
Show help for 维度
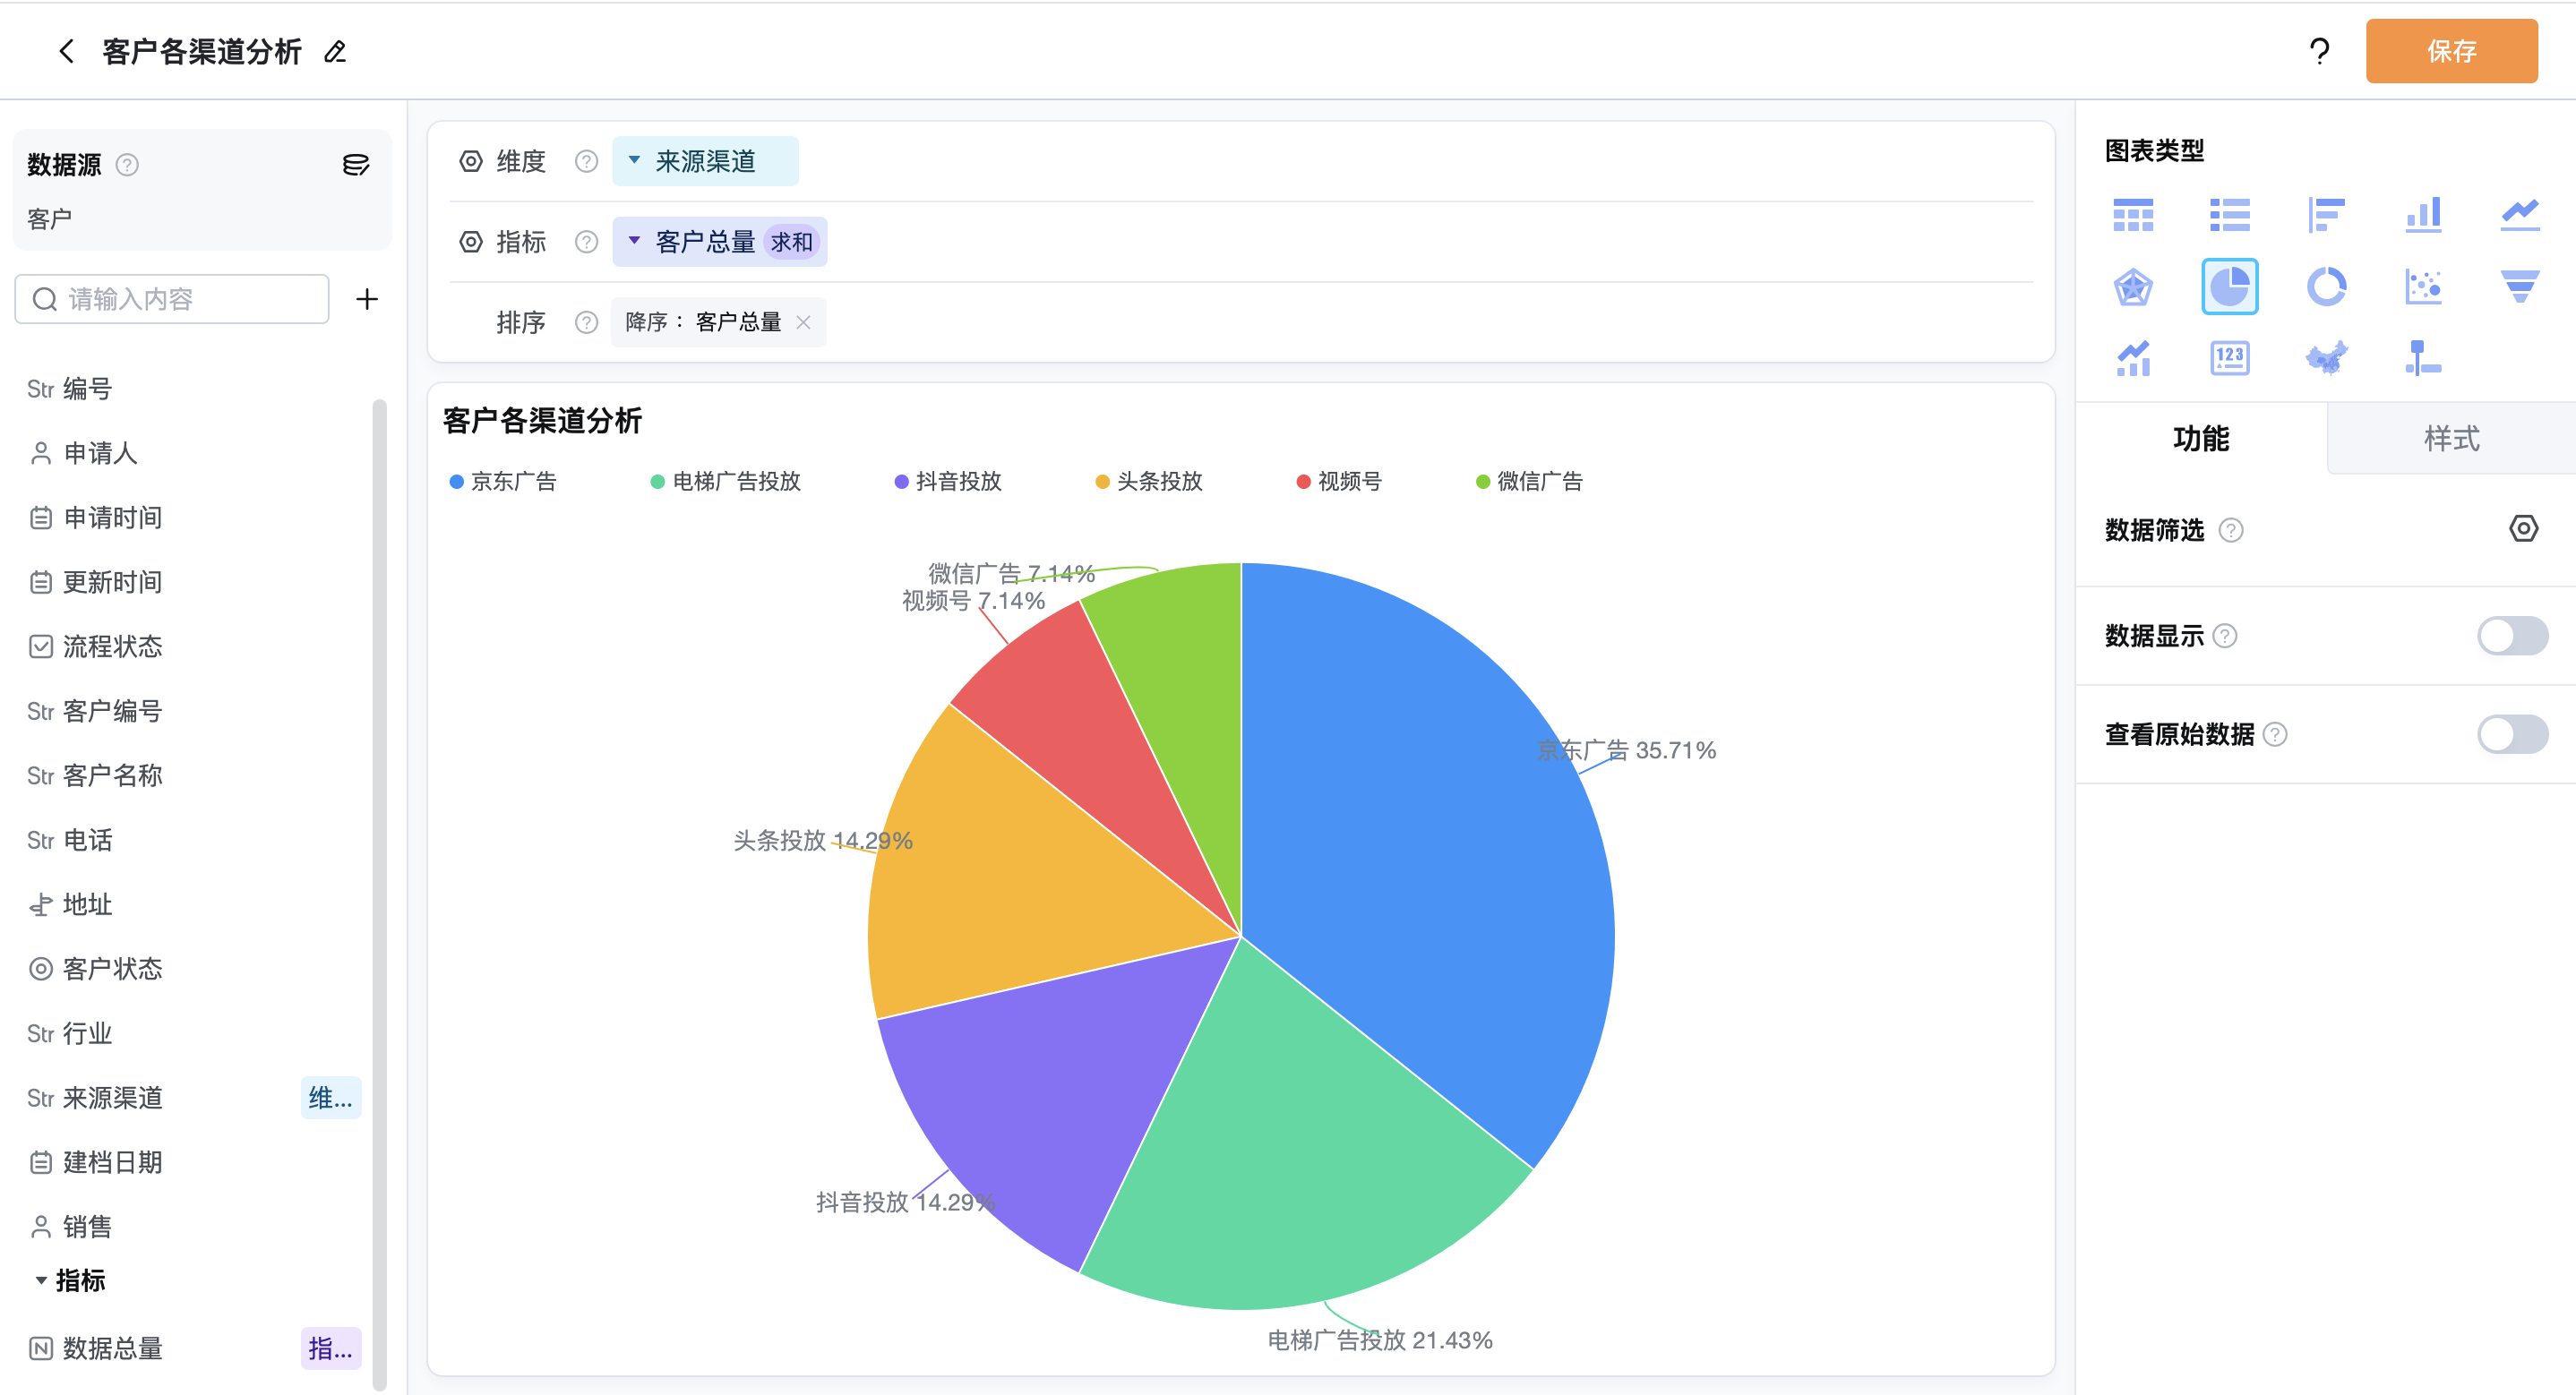tap(587, 161)
